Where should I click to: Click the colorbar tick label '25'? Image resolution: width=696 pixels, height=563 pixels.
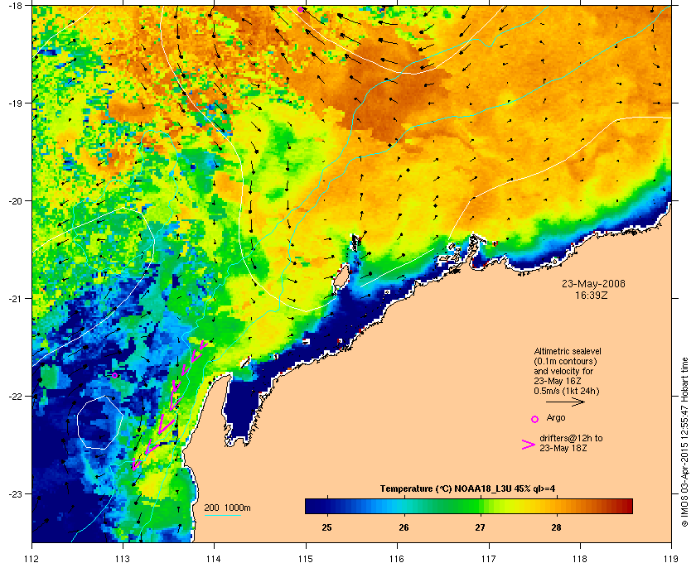click(x=326, y=527)
